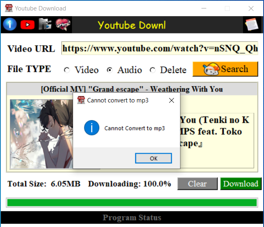
Task: Click in the Video URL field
Action: 159,48
